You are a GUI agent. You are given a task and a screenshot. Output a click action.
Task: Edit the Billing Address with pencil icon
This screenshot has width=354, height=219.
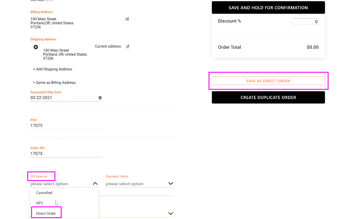pyautogui.click(x=127, y=19)
